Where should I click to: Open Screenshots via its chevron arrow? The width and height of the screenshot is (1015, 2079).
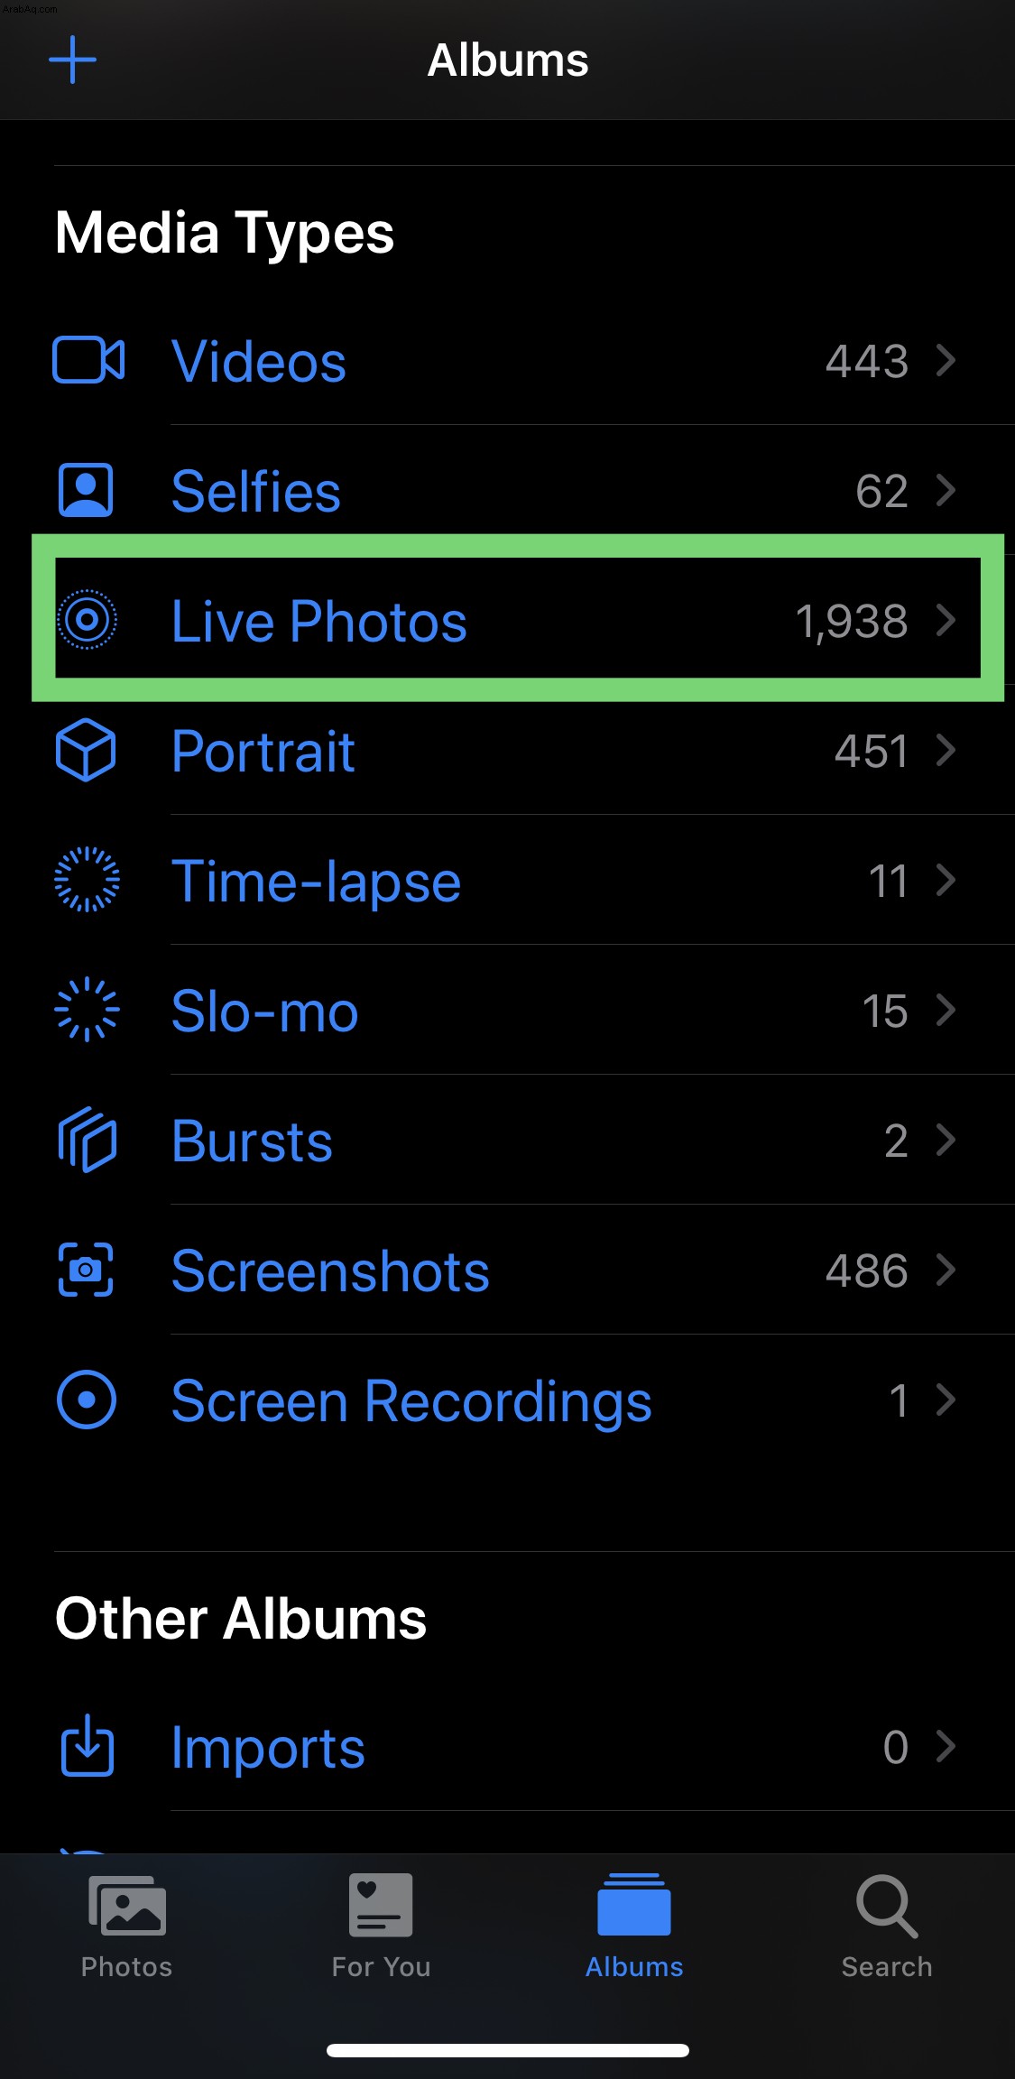point(946,1270)
